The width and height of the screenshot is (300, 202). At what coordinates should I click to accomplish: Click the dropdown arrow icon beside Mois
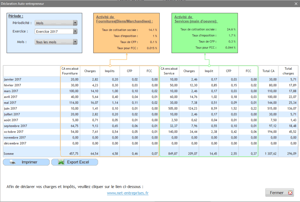[x=75, y=42]
